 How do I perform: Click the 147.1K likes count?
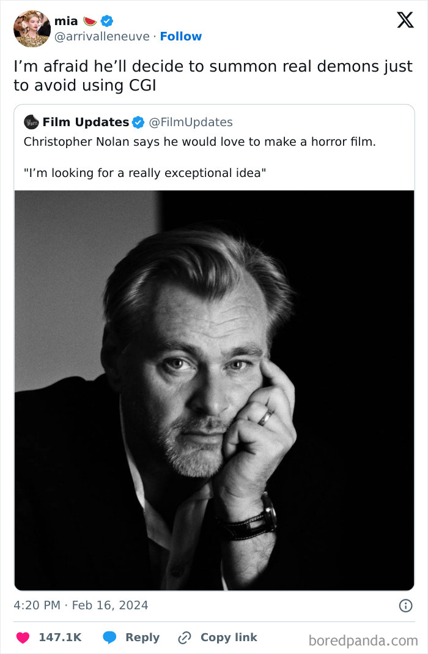(60, 637)
